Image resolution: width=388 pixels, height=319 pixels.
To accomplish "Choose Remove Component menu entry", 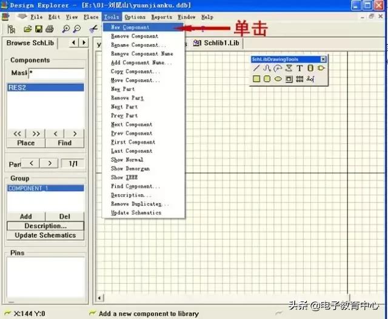I will [143, 36].
